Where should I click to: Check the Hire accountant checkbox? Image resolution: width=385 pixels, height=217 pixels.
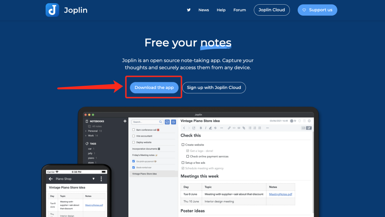(134, 136)
